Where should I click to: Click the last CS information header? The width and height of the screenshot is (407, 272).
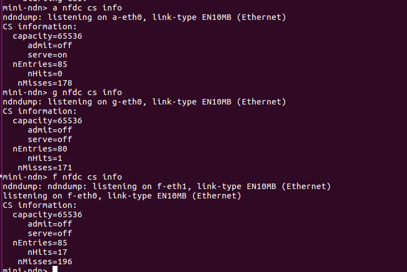pyautogui.click(x=40, y=205)
